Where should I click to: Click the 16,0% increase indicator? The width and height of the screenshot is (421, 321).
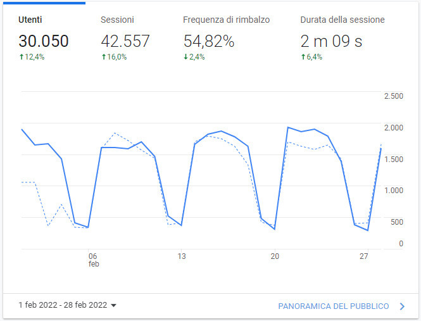(114, 57)
